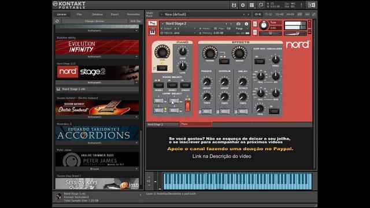Click the camera snapshot icon
This screenshot has width=370, height=208.
tap(238, 24)
